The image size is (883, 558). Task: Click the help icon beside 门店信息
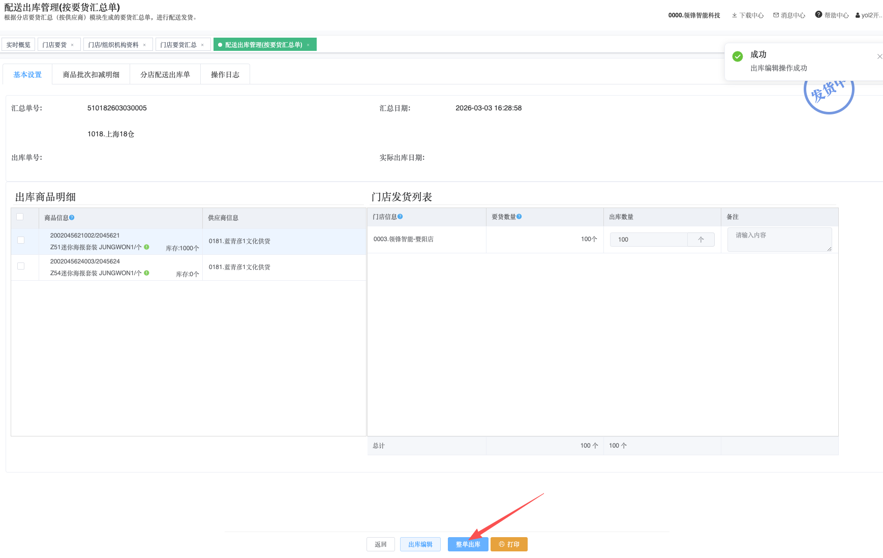point(400,217)
